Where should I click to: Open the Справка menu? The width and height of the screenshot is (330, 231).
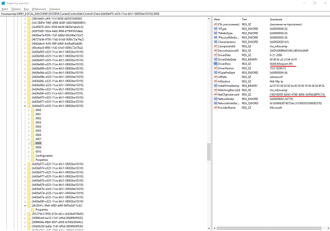[54, 9]
